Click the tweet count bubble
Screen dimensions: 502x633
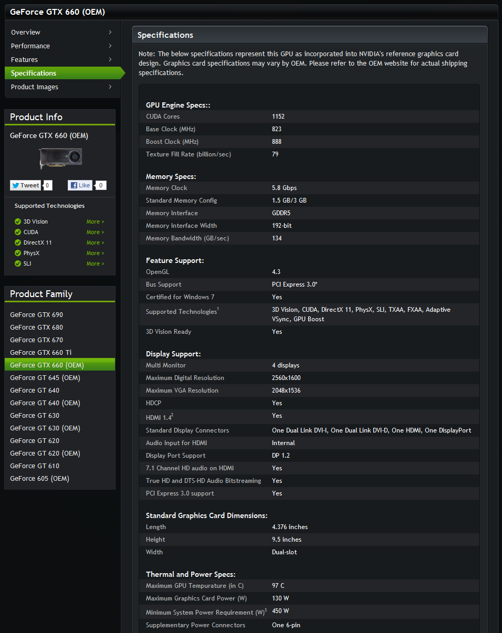pyautogui.click(x=47, y=185)
